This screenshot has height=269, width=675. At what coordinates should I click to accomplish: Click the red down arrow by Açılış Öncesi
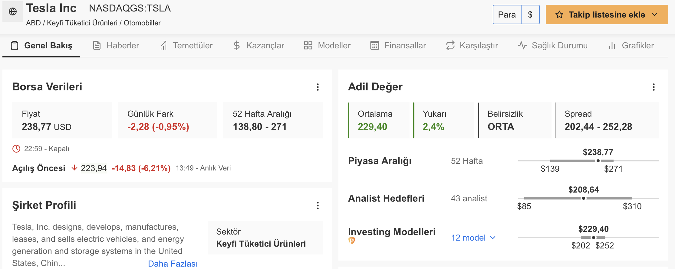74,168
